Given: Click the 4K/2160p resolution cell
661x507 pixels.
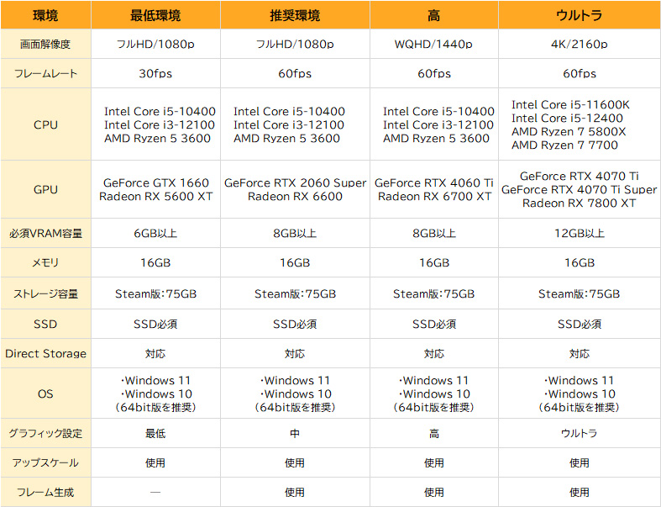Looking at the screenshot, I should 579,44.
